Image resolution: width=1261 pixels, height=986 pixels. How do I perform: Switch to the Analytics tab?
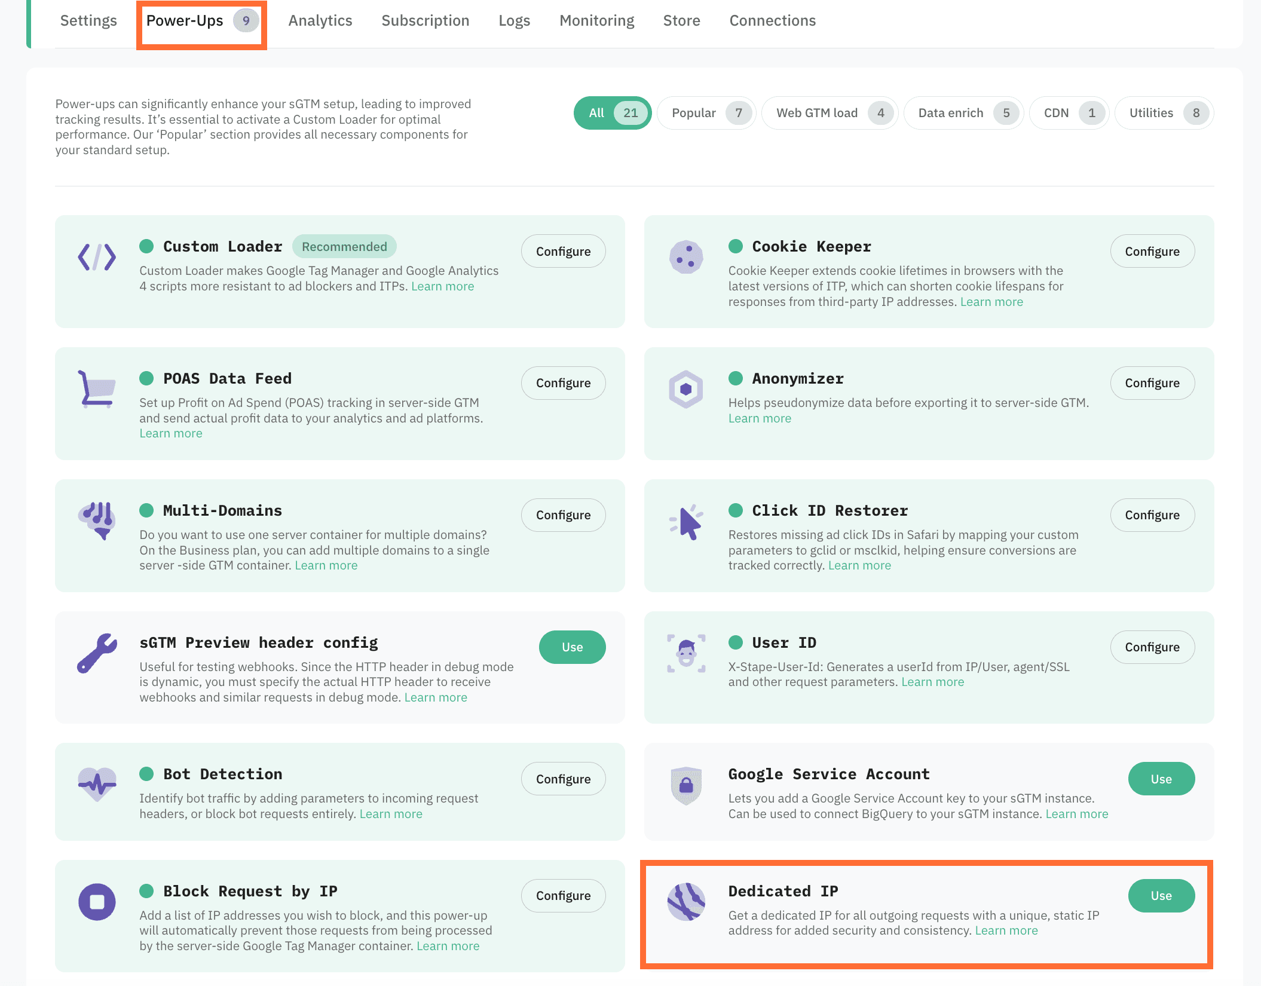coord(320,20)
